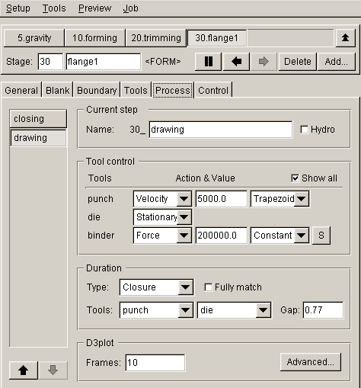The image size is (361, 388).
Task: Enable the Hydro checkbox
Action: coord(304,130)
